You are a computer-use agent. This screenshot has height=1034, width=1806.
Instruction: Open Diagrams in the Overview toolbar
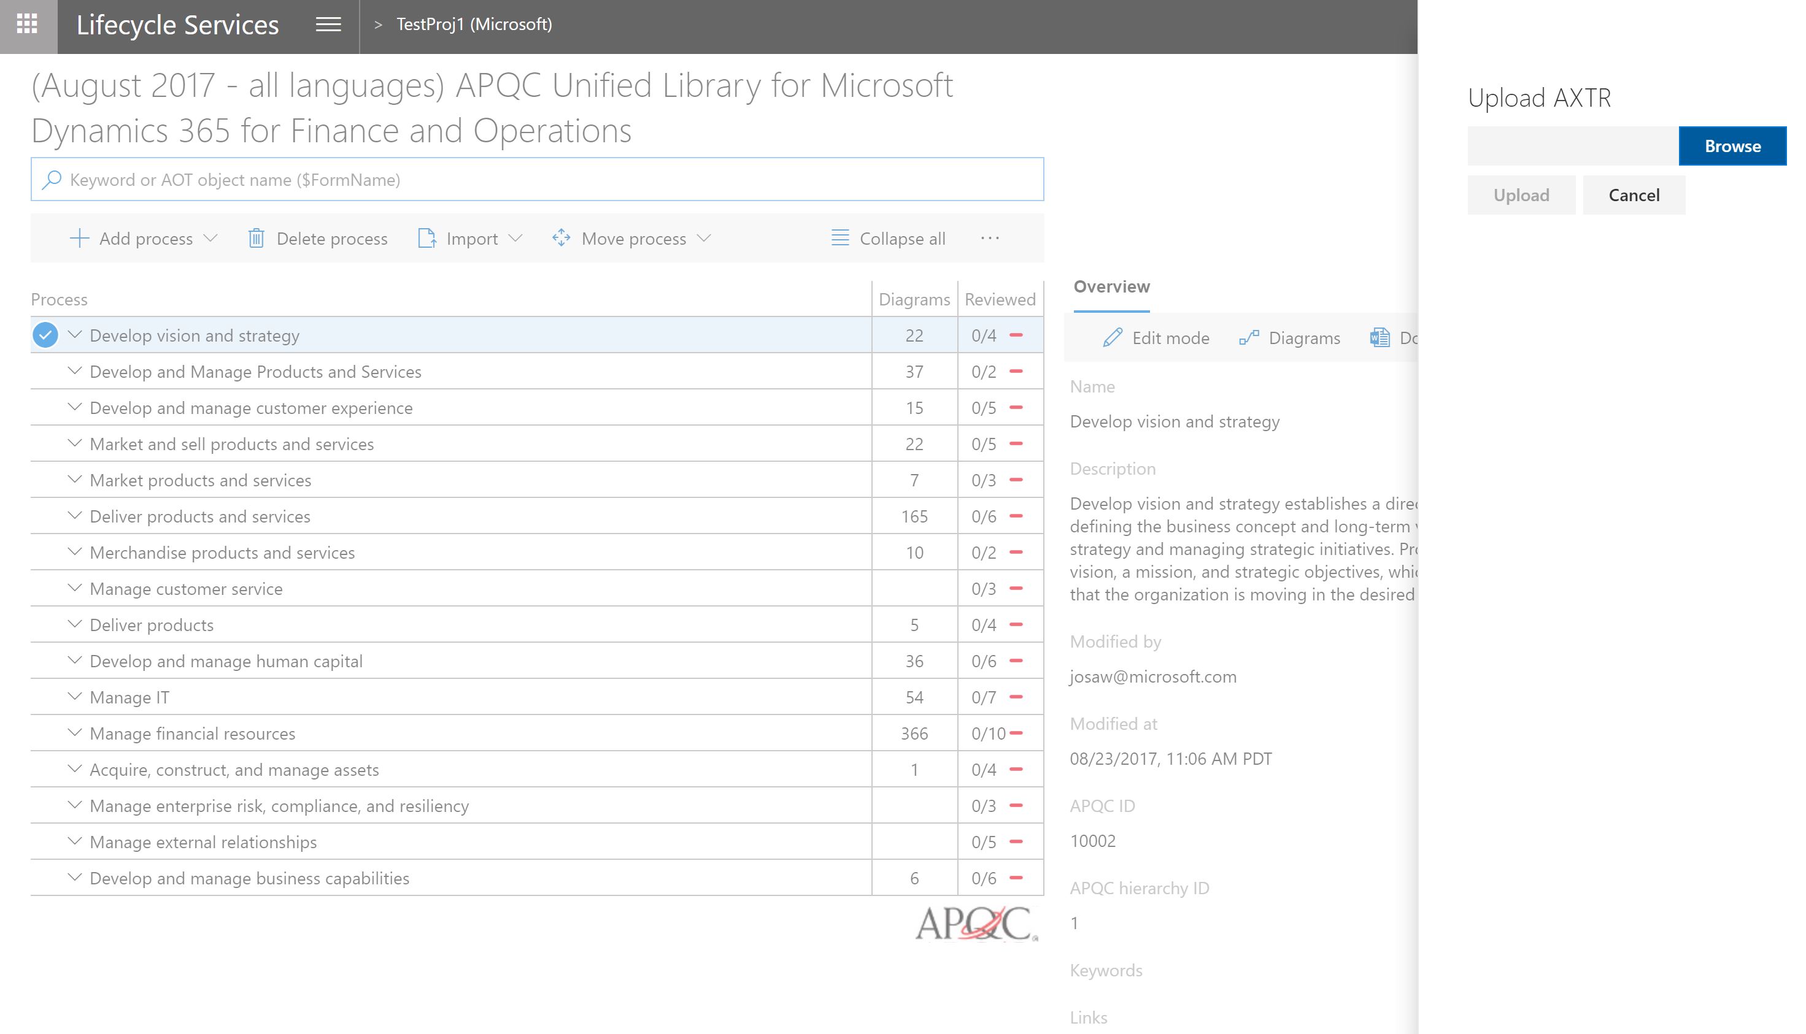[1289, 338]
